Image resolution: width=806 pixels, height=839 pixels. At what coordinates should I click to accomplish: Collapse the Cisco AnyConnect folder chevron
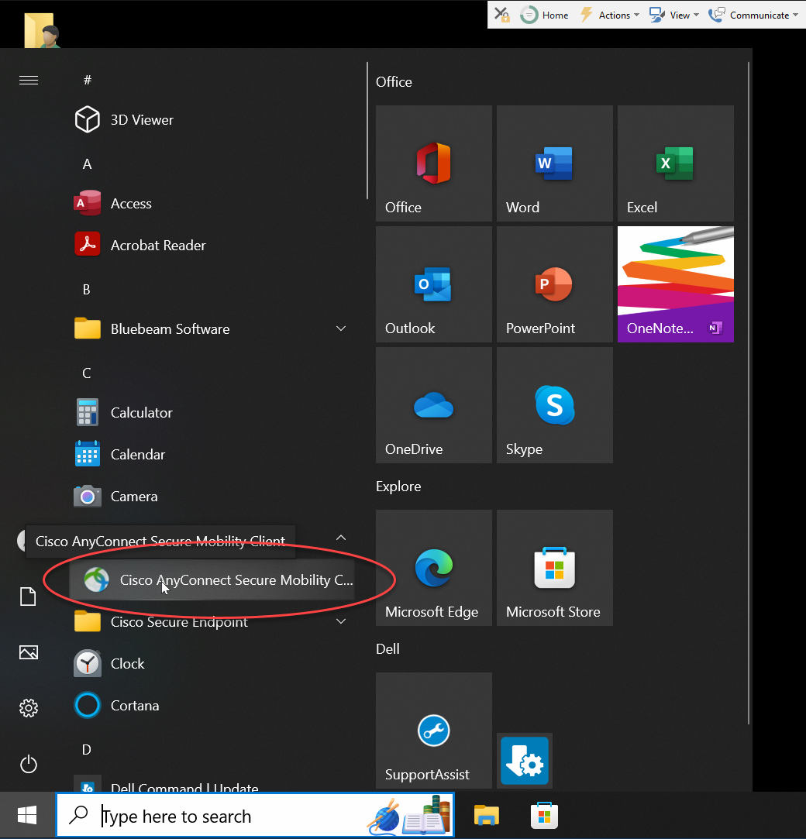pos(341,538)
